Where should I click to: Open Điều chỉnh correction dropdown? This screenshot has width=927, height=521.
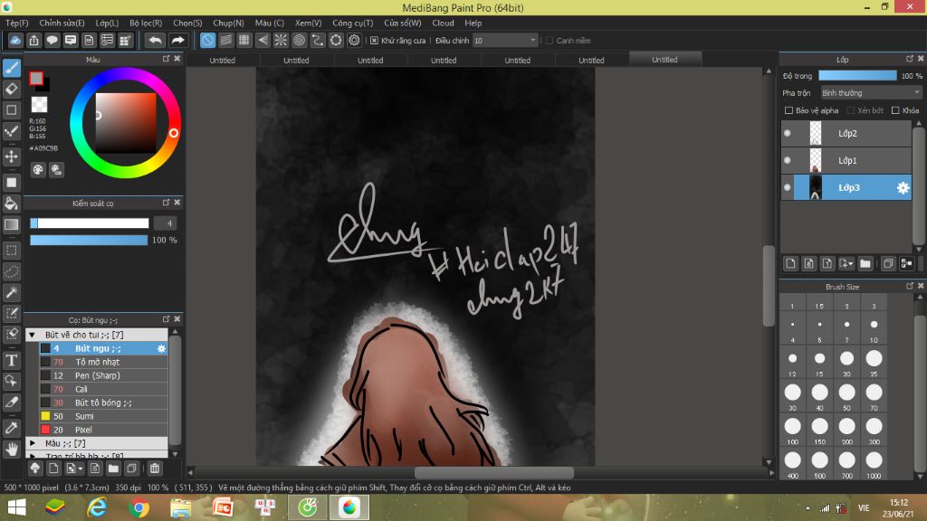point(505,41)
